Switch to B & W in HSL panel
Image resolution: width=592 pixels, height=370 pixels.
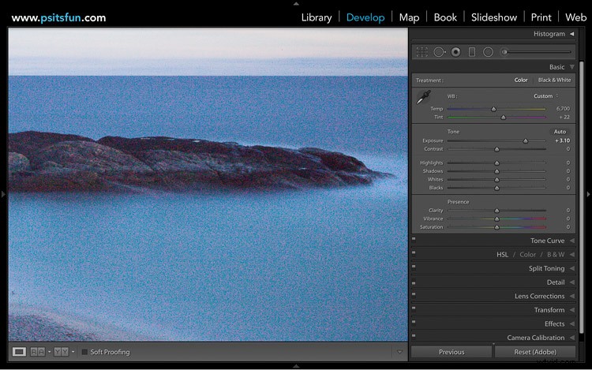(556, 255)
